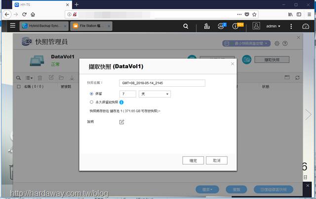Go to next desktop page arrow
This screenshot has width=316, height=199.
click(308, 115)
